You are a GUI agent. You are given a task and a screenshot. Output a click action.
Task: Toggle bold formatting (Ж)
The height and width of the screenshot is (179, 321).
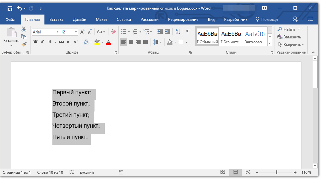(35, 42)
